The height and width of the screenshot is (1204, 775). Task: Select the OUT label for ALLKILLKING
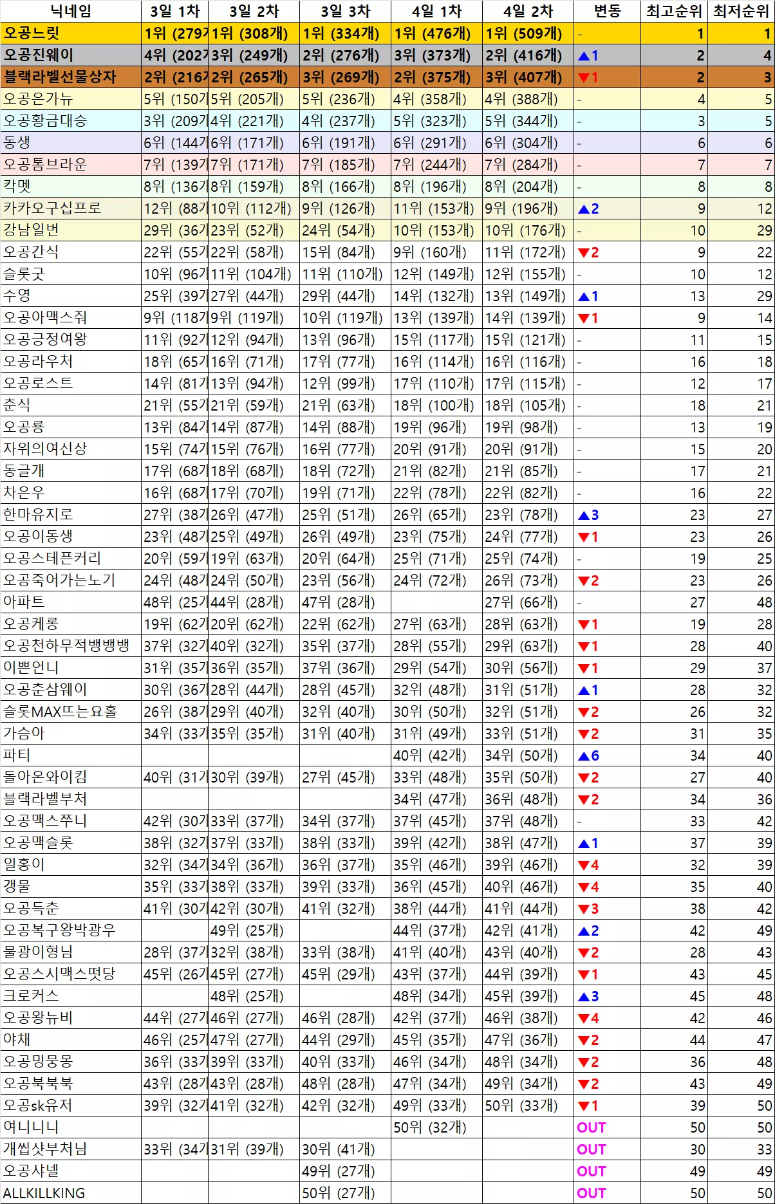pyautogui.click(x=592, y=1193)
